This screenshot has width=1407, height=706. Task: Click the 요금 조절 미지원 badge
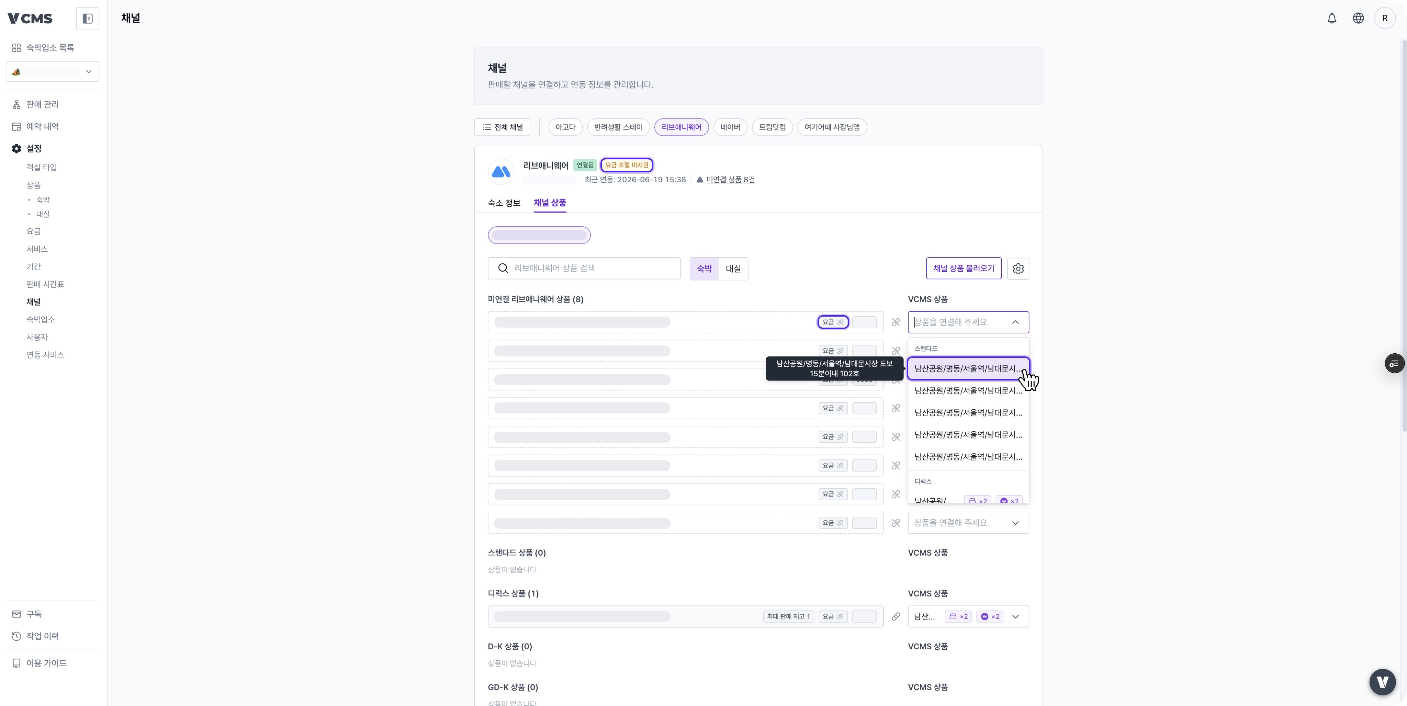click(627, 165)
